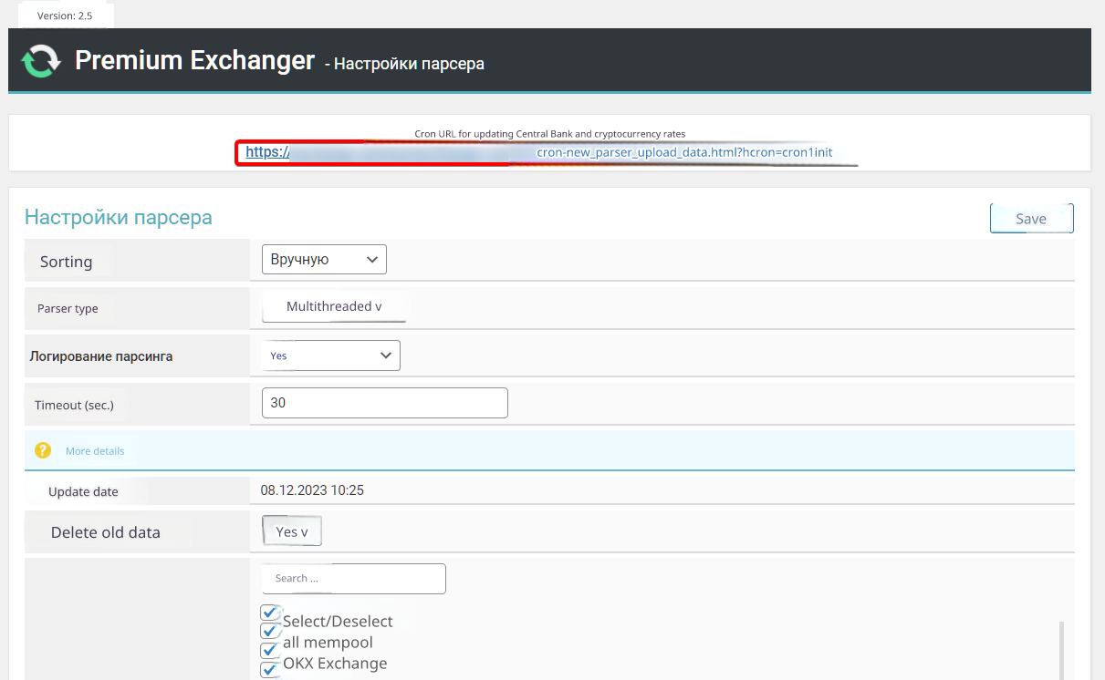This screenshot has height=680, width=1105.
Task: Toggle the mempool checkbox
Action: (x=269, y=631)
